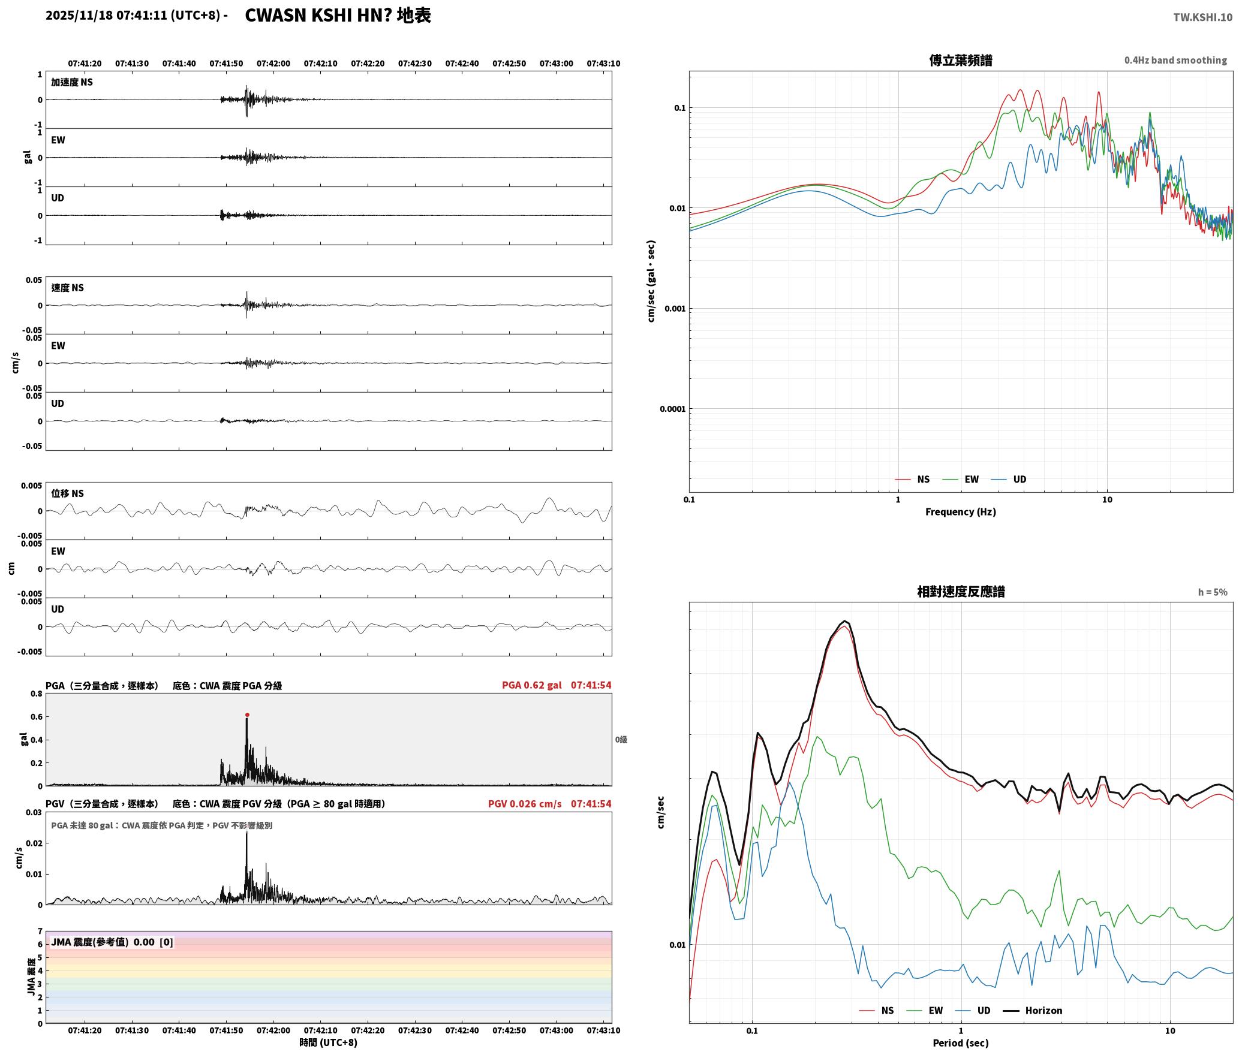Click the Horizon legend entry in response spectrum
Image resolution: width=1239 pixels, height=1055 pixels.
1033,1010
